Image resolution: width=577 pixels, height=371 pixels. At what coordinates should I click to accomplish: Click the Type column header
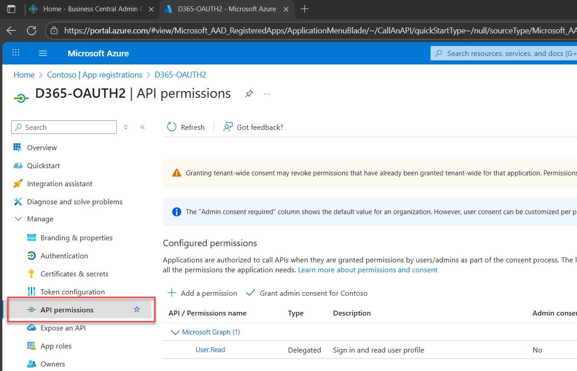click(x=296, y=313)
